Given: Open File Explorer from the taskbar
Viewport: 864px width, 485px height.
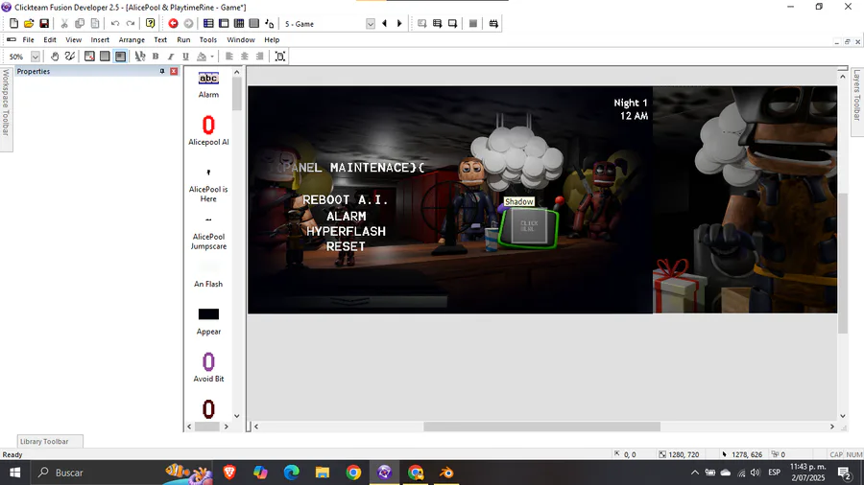Looking at the screenshot, I should [323, 473].
